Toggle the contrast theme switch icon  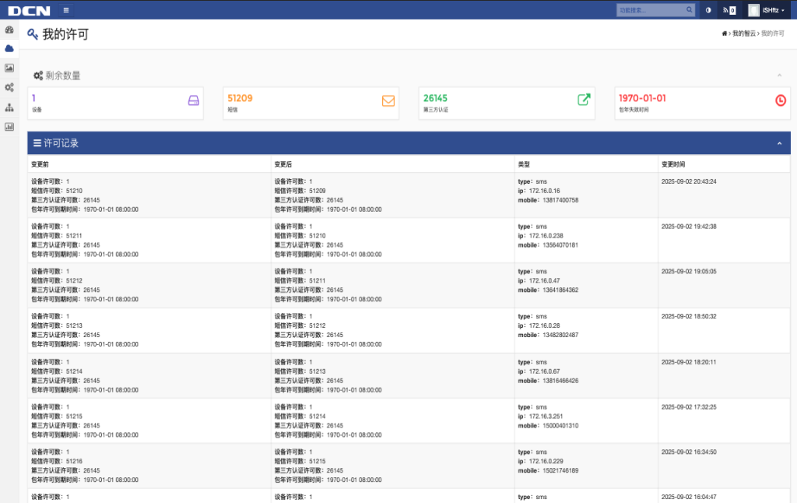click(708, 10)
